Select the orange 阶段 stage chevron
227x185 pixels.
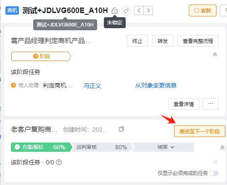coord(41,56)
